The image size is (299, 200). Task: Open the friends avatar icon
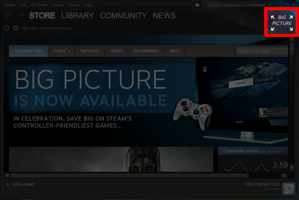[288, 188]
